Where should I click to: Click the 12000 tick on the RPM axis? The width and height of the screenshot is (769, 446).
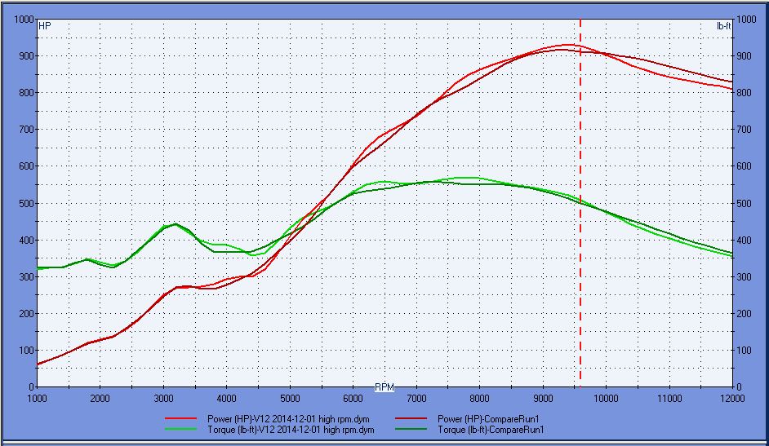point(732,398)
